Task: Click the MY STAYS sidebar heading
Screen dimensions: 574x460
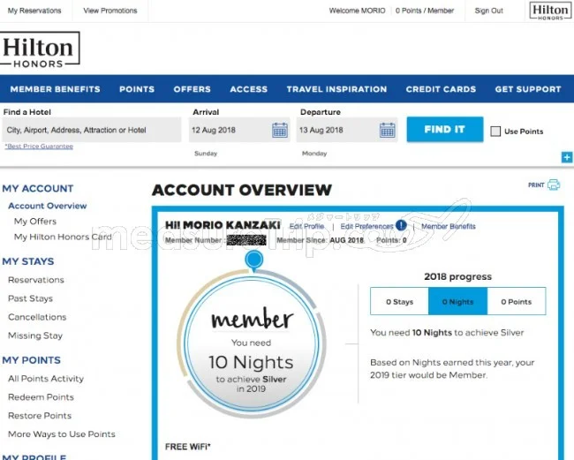Action: (28, 261)
